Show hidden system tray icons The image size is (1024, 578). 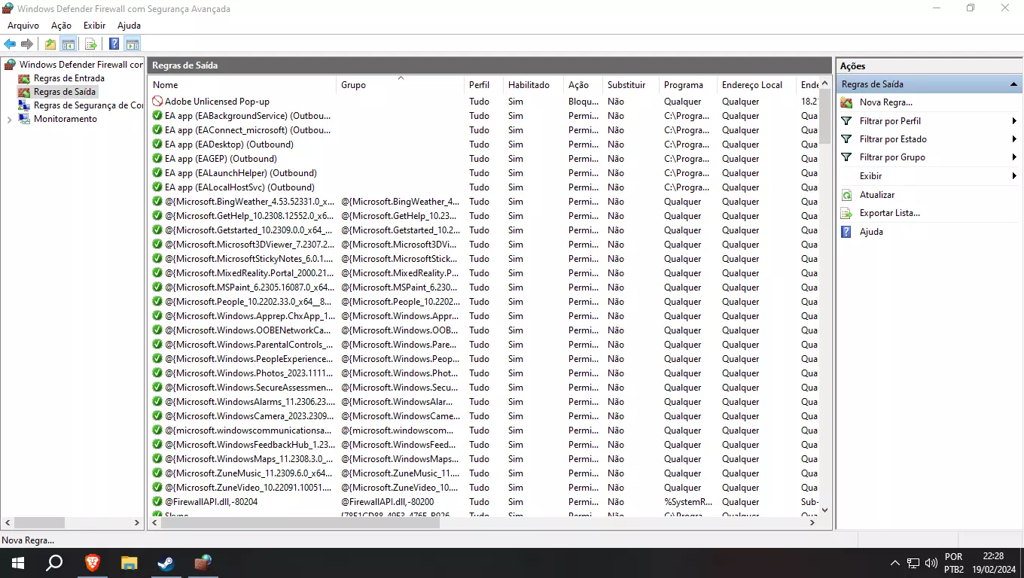coord(895,563)
